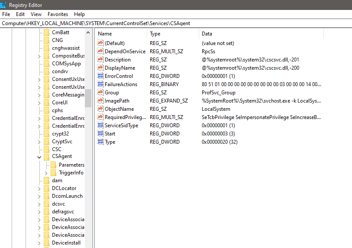352x248 pixels.
Task: Open the Favorites menu
Action: [58, 14]
